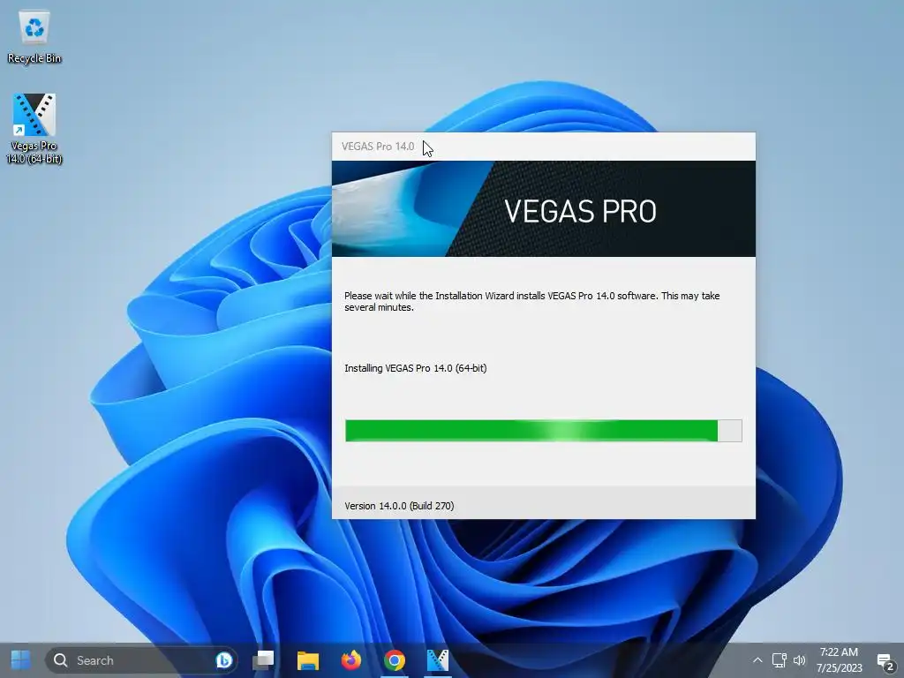Screen dimensions: 904x678
Task: Open Google Chrome from the taskbar
Action: (395, 660)
